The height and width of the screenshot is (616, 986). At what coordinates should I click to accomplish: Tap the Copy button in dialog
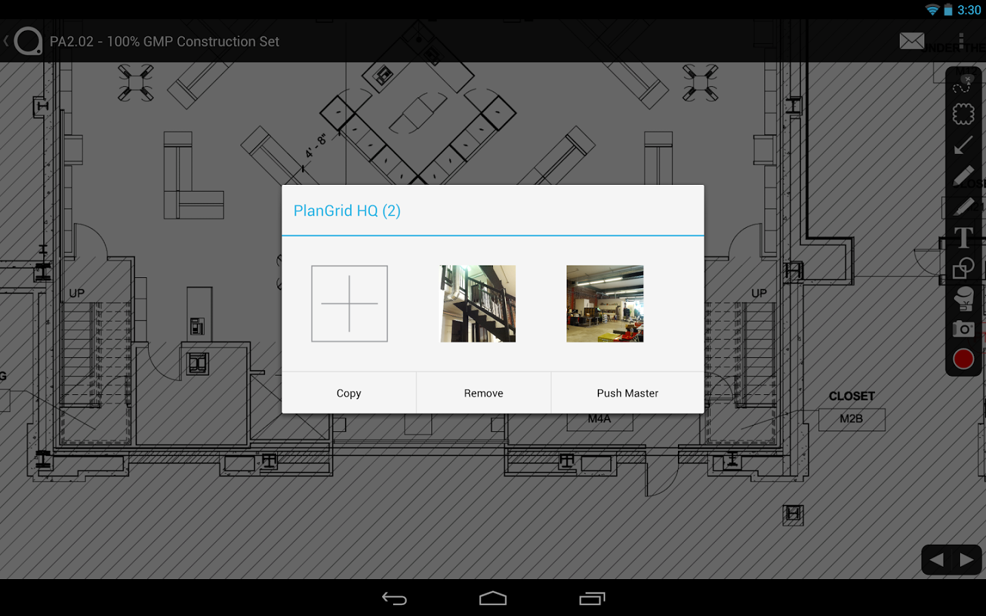(x=349, y=393)
